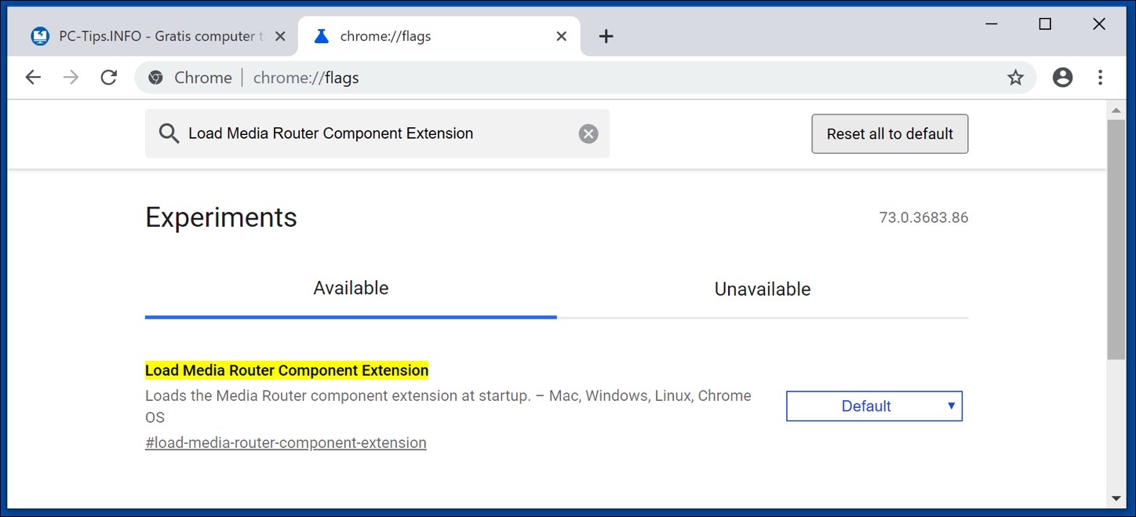
Task: Open the #load-media-router-component-extension link
Action: click(x=286, y=442)
